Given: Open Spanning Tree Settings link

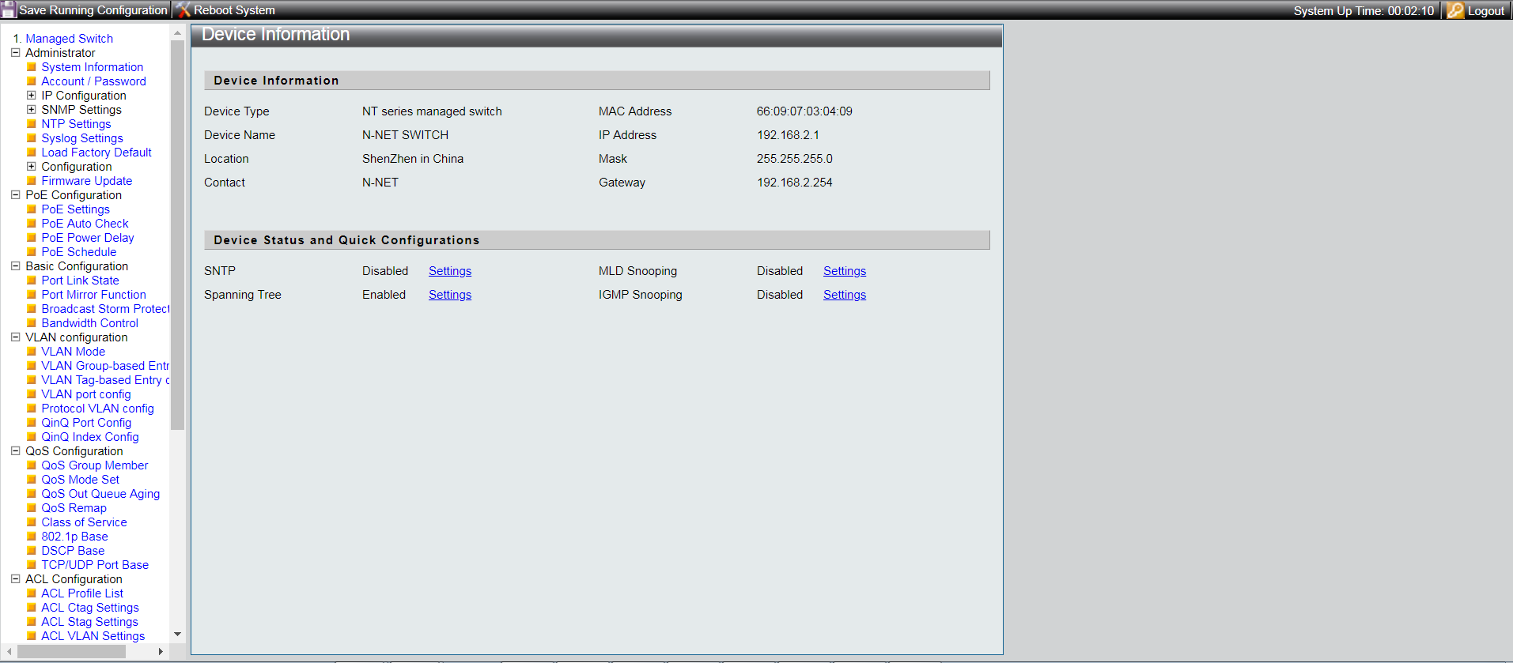Looking at the screenshot, I should tap(450, 295).
